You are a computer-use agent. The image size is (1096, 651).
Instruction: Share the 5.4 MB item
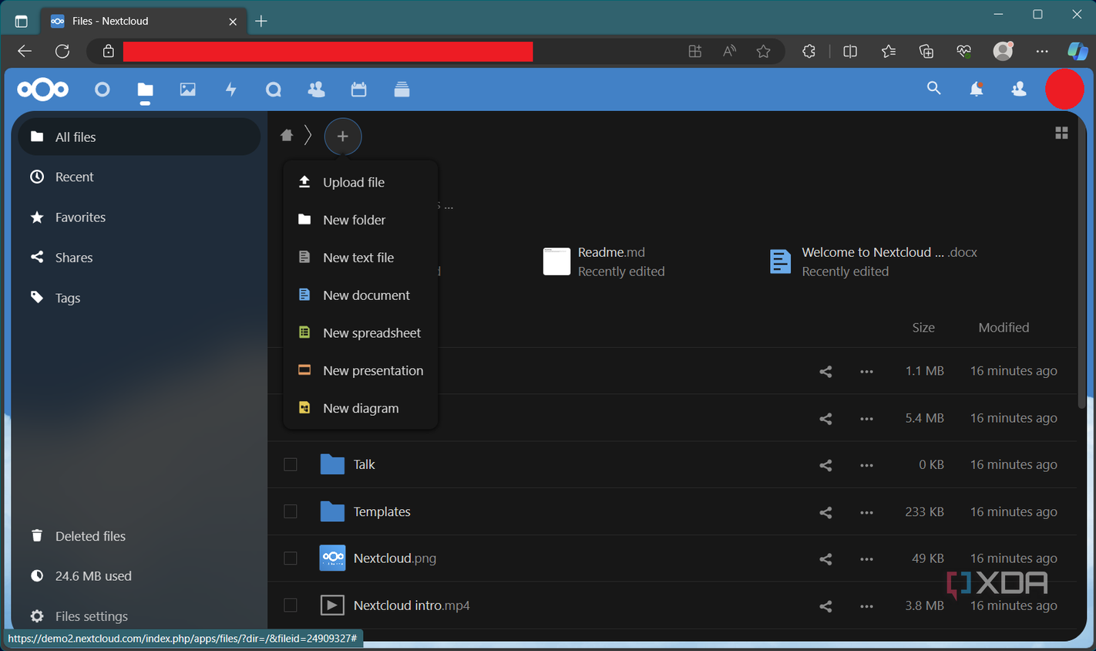click(x=825, y=418)
